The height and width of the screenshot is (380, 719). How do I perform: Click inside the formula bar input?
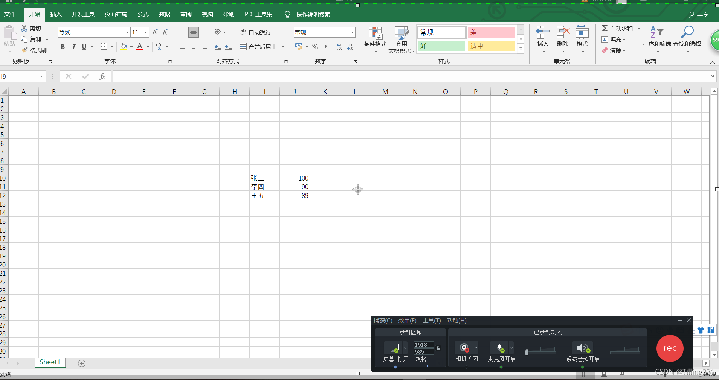(411, 76)
